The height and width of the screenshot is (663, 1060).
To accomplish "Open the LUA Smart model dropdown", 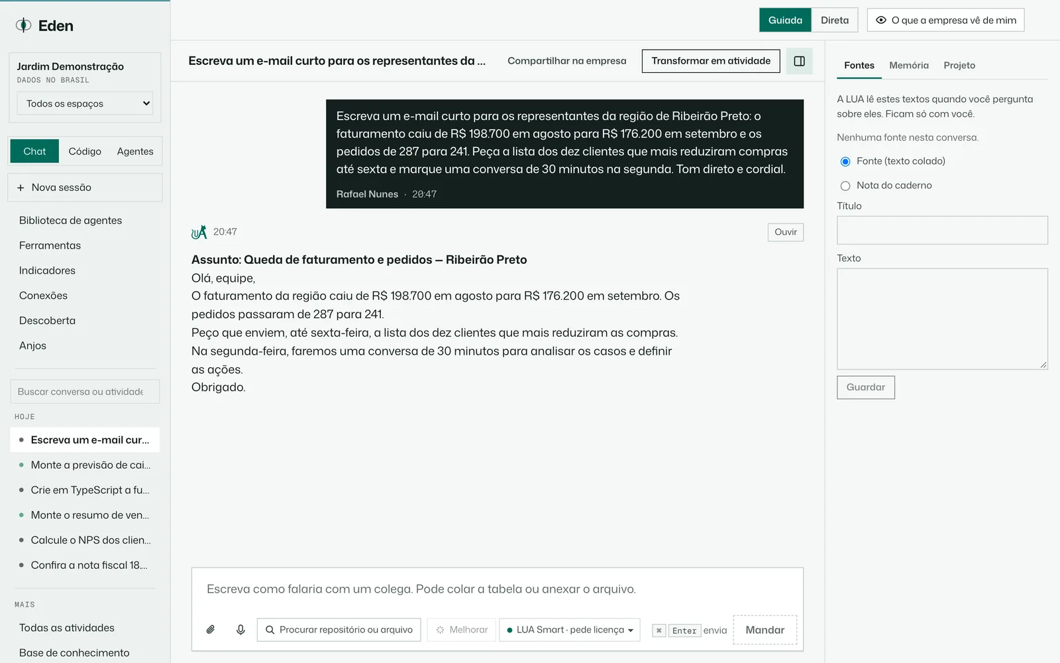I will (570, 629).
